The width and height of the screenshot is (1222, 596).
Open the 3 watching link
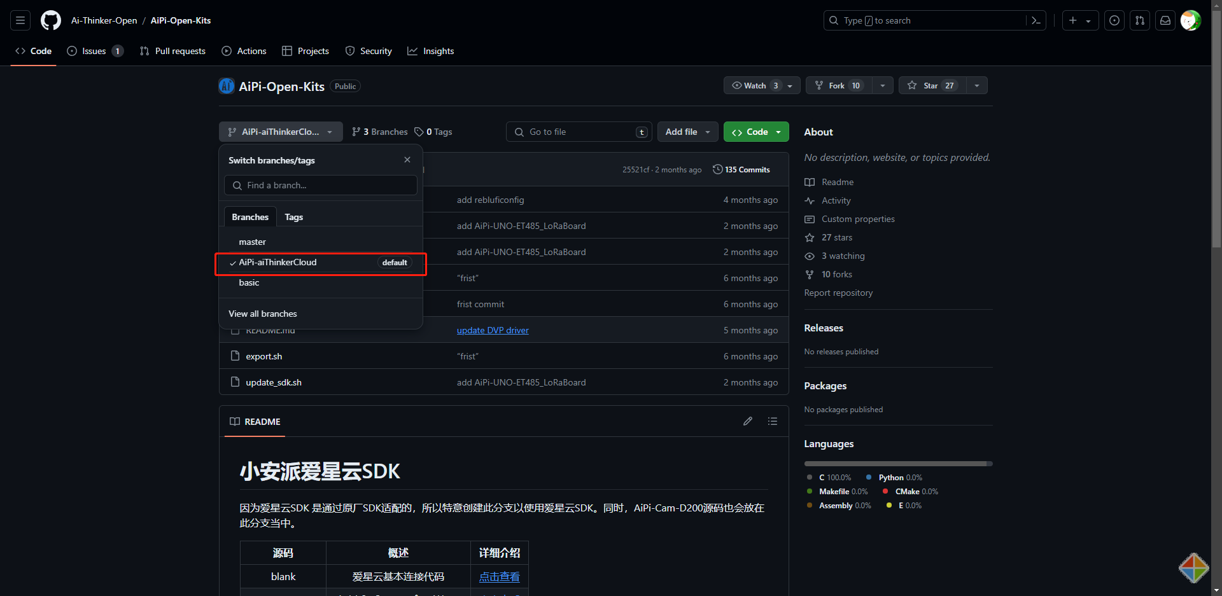click(x=835, y=256)
